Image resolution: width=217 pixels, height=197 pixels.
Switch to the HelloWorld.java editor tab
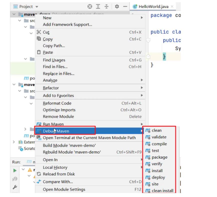(x=153, y=6)
